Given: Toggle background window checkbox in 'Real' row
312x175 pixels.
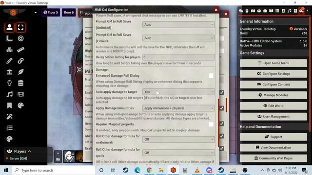Looking at the screenshot, I should (222, 148).
